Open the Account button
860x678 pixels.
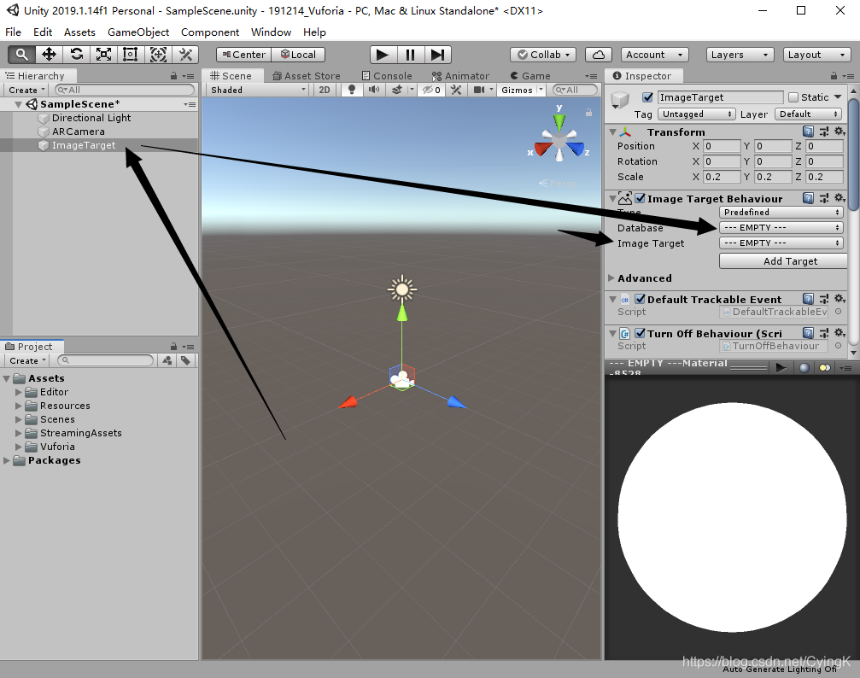(x=654, y=55)
